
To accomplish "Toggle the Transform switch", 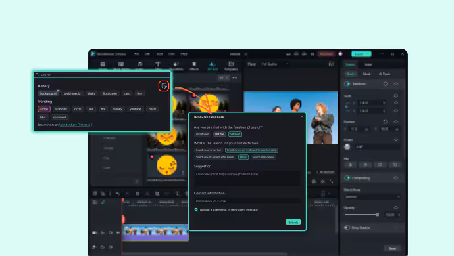I will (x=347, y=84).
